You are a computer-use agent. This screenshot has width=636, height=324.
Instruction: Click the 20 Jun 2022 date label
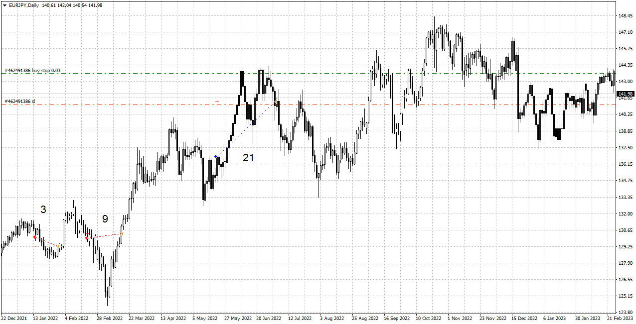pos(269,318)
